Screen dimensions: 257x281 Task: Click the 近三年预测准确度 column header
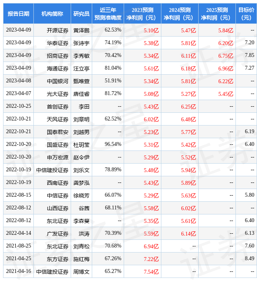click(x=108, y=13)
